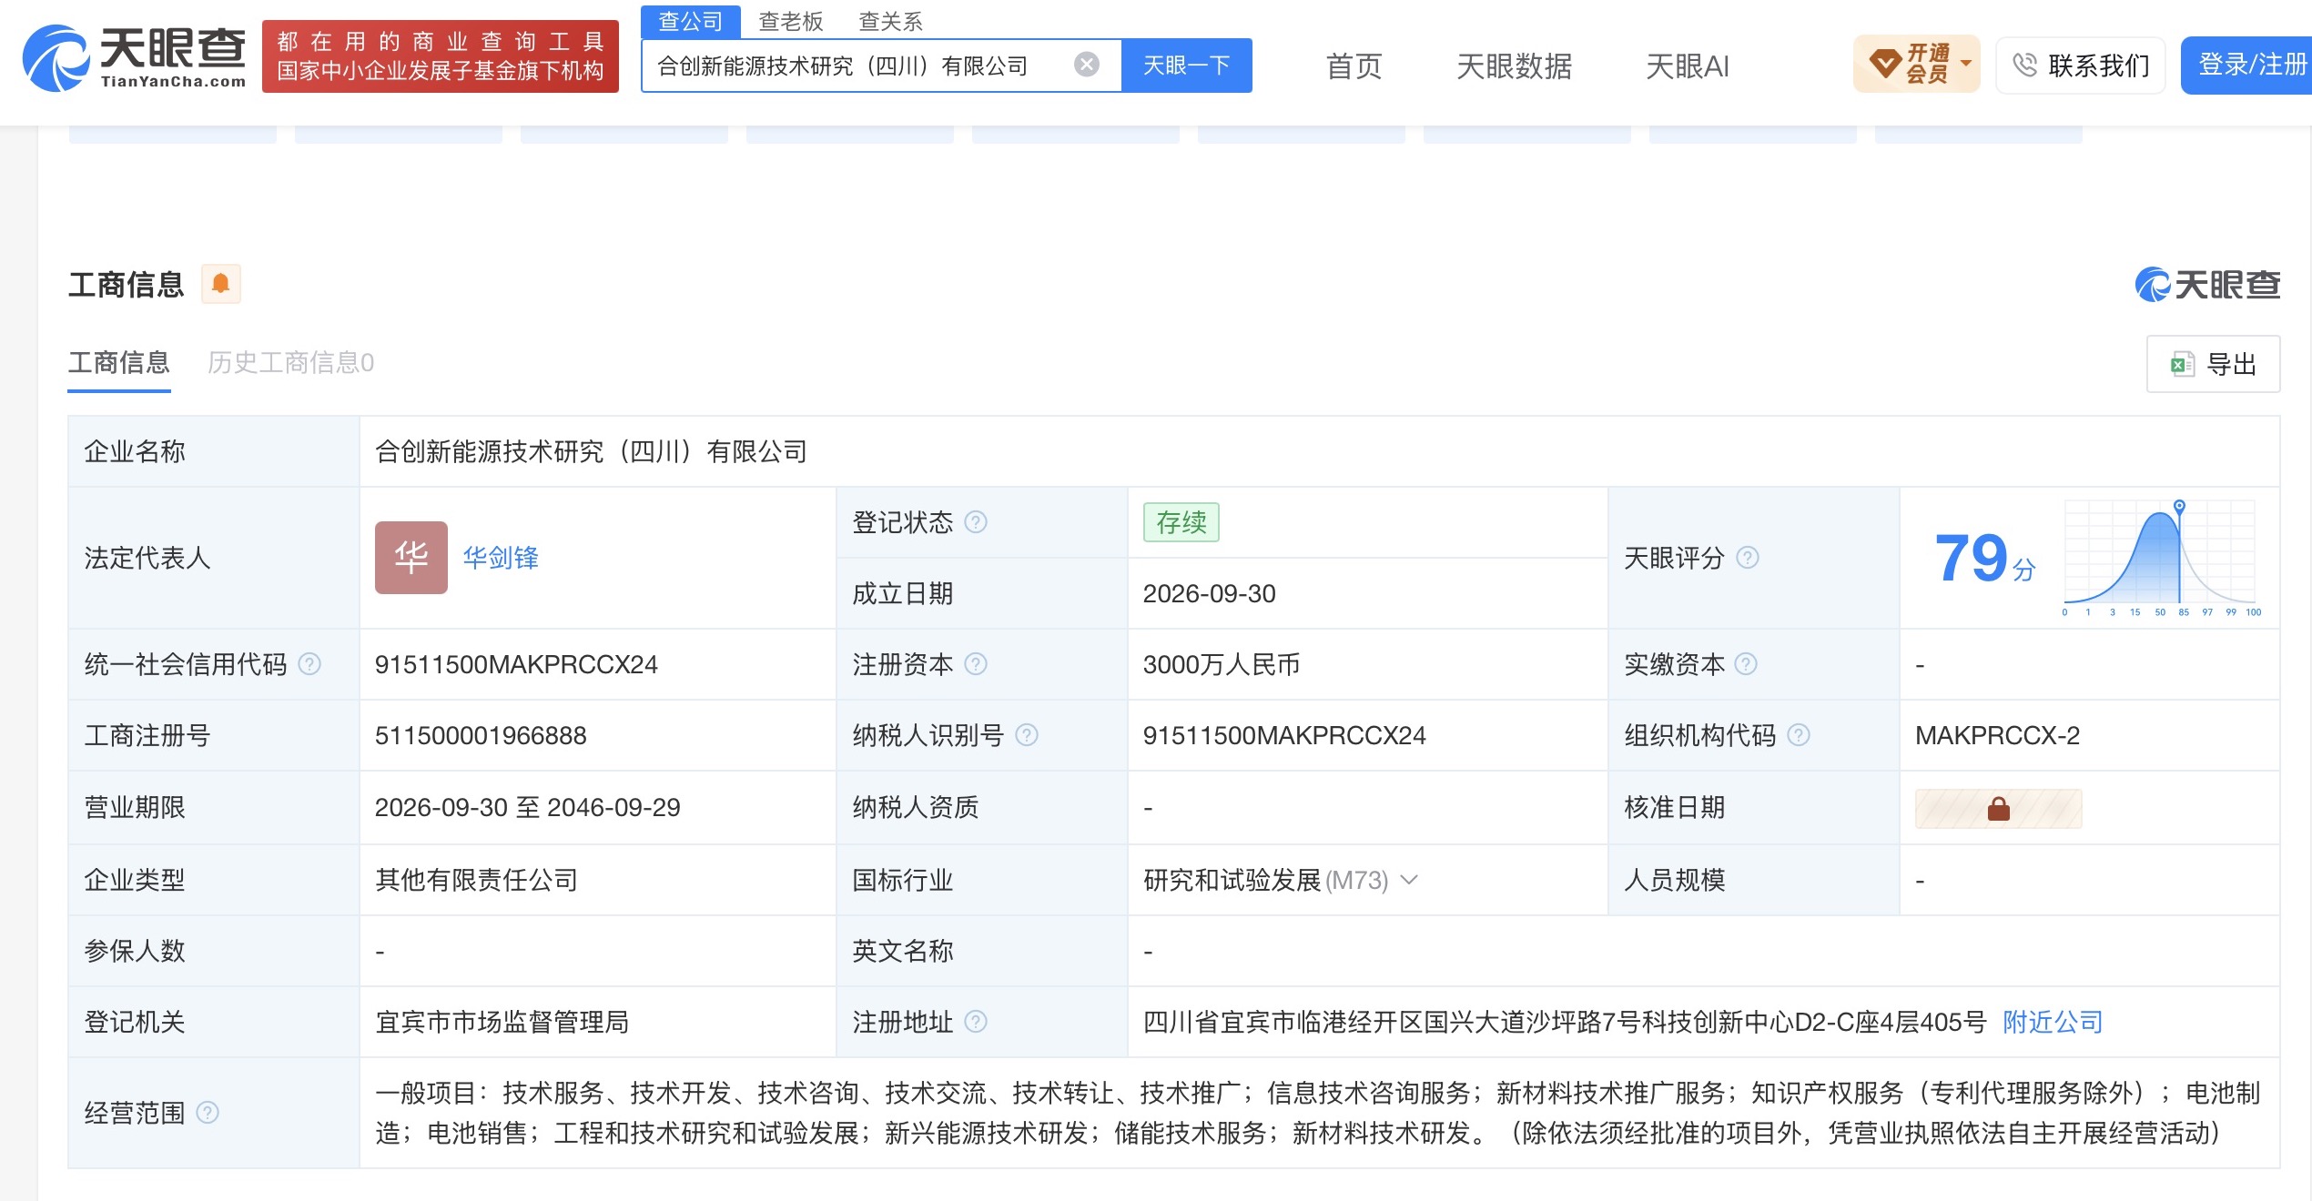This screenshot has height=1201, width=2312.
Task: Select the 工商信息 sub-tab
Action: point(119,363)
